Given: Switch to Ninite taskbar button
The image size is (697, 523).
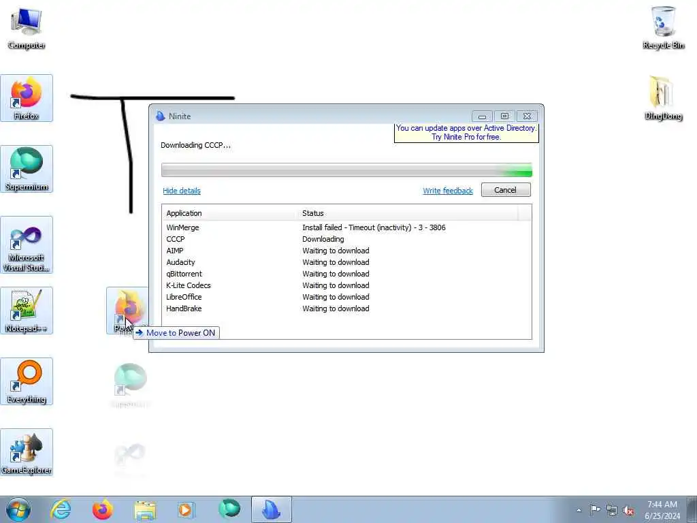Looking at the screenshot, I should (x=271, y=509).
